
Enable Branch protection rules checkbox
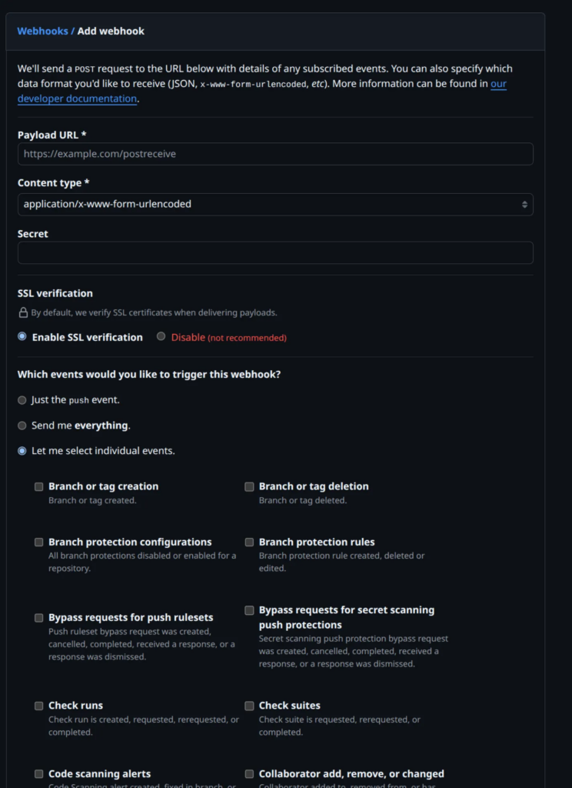pos(249,542)
